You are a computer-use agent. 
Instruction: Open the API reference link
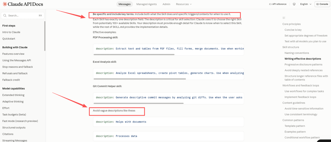[x=277, y=4]
